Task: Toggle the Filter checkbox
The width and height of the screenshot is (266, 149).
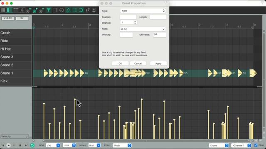Action: (256, 145)
